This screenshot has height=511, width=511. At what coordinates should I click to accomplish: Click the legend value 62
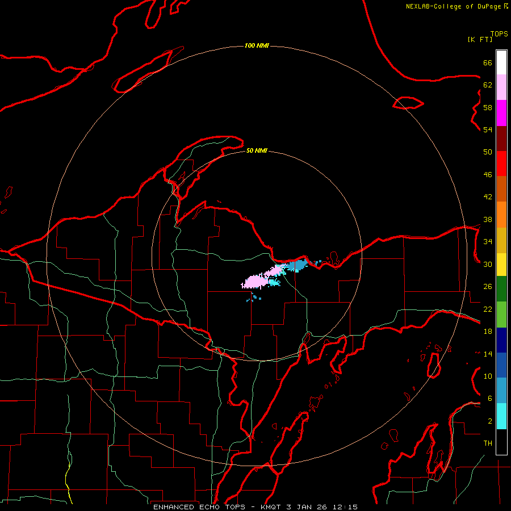pos(488,85)
